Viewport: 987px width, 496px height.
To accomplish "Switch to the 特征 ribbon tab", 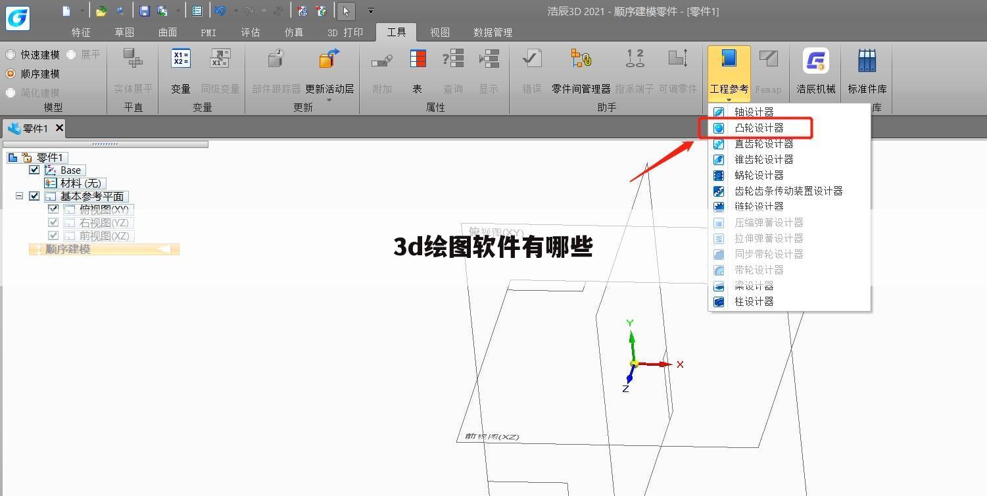I will [81, 32].
